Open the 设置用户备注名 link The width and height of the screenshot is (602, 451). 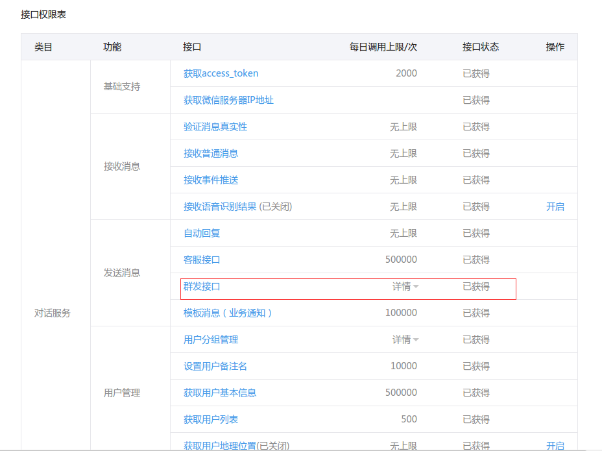point(215,366)
